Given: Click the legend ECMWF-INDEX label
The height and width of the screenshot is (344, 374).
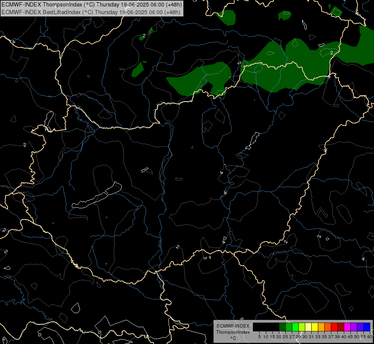Looking at the screenshot, I should click(233, 326).
